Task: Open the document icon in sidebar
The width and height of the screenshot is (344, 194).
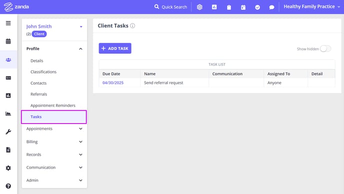Action: (8, 149)
